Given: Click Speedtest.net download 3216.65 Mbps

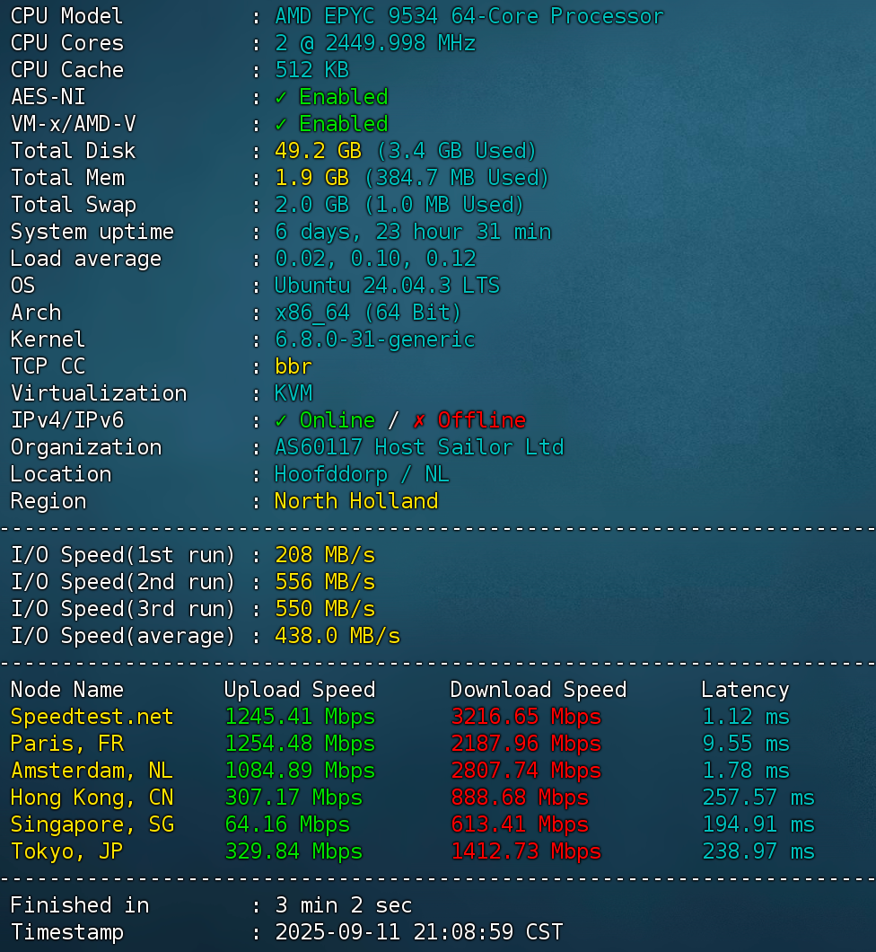Looking at the screenshot, I should click(525, 717).
